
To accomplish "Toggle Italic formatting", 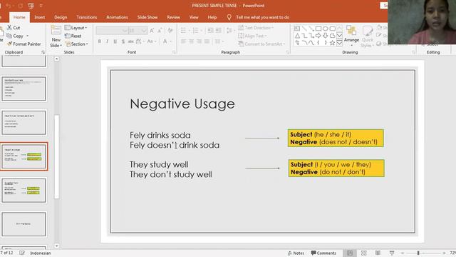I will pos(108,41).
